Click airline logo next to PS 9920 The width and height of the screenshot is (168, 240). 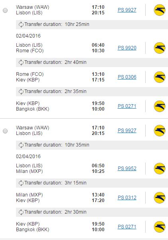point(160,48)
